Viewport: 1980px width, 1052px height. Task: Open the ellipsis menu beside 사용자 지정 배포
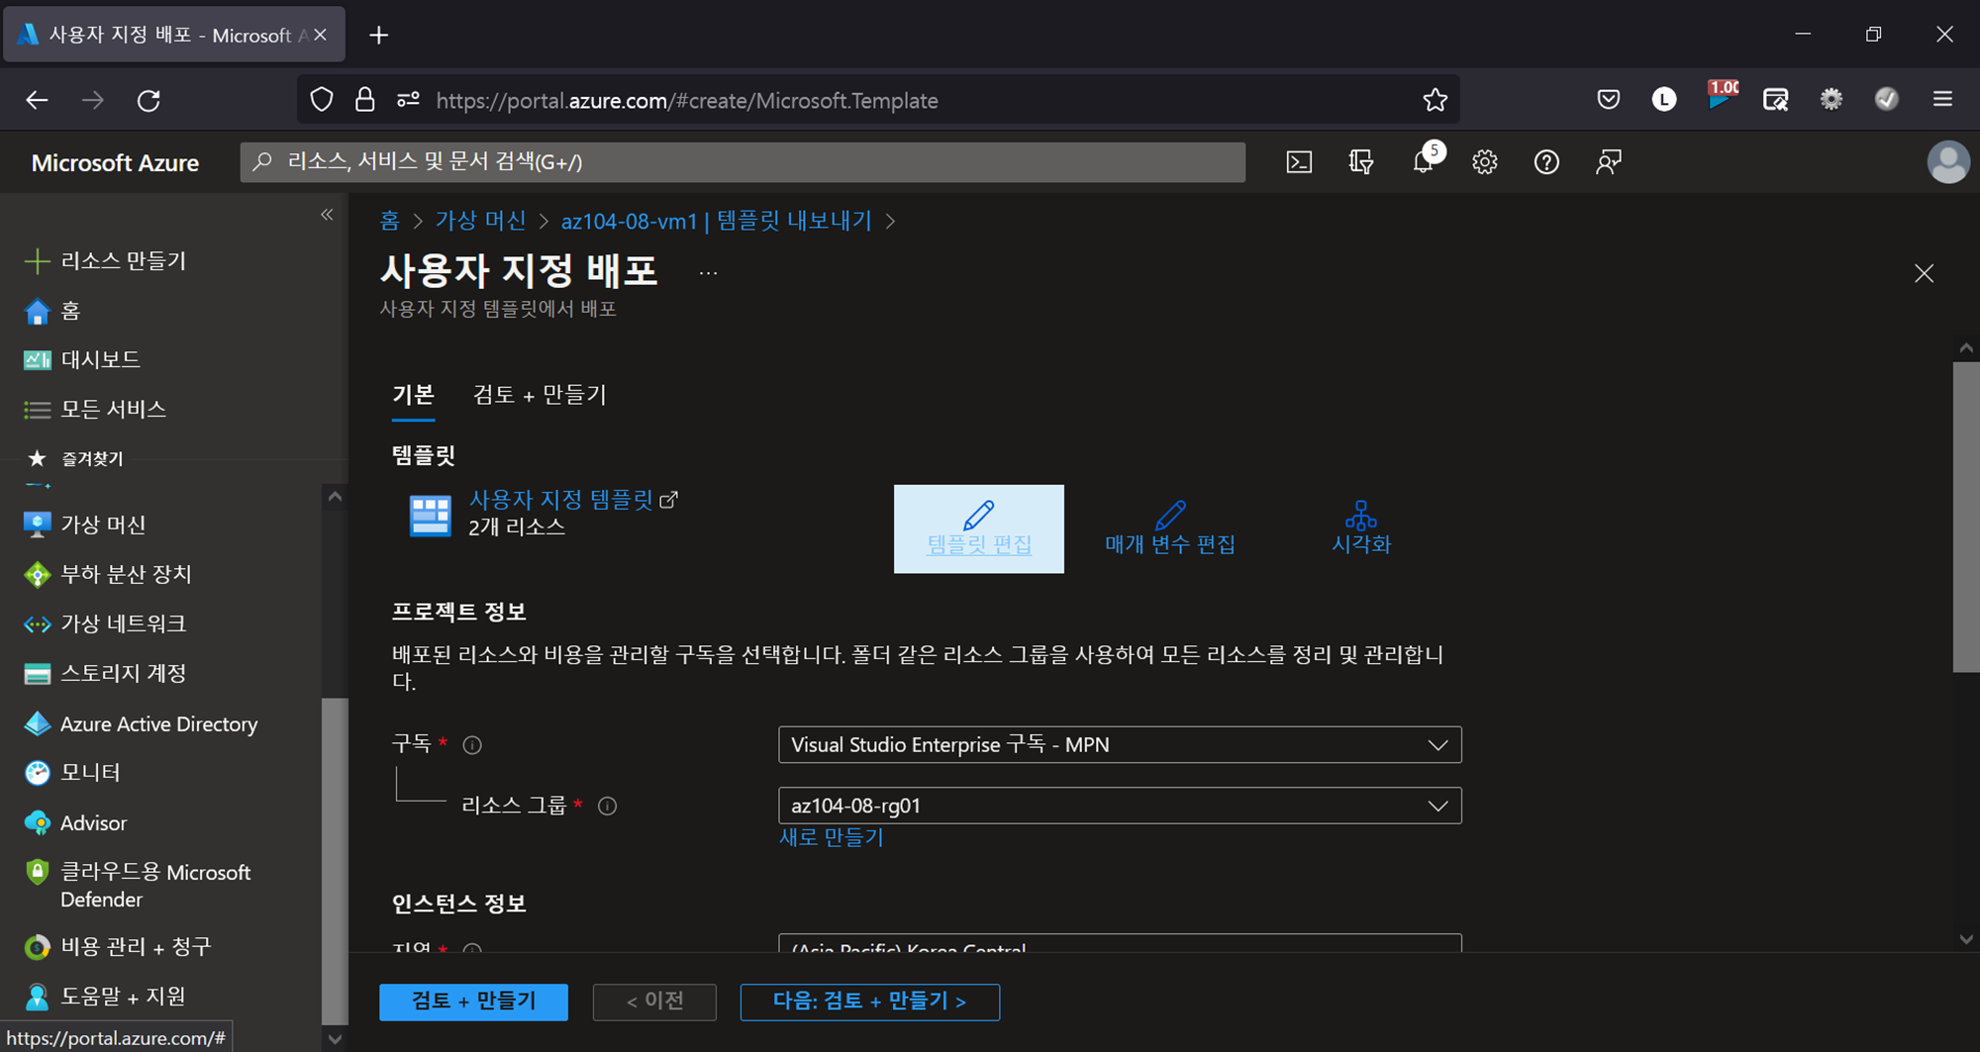pyautogui.click(x=708, y=273)
